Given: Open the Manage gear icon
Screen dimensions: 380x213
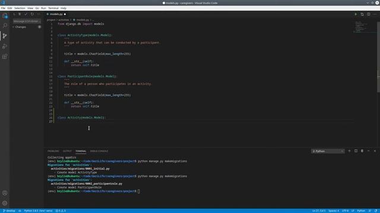Looking at the screenshot, I should pos(5,203).
